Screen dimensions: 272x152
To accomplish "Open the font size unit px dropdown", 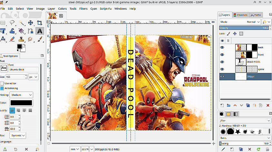I will 33,77.
